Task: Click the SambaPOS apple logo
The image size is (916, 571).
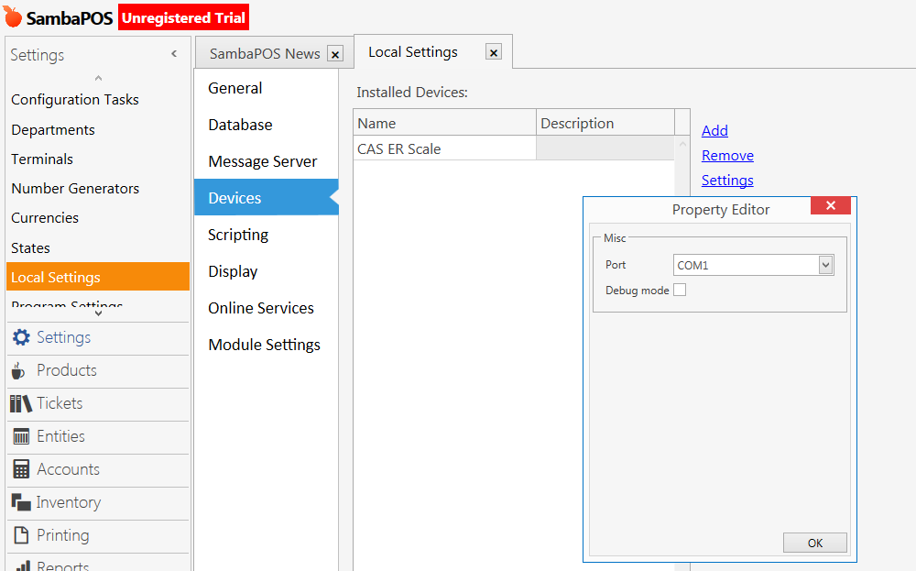Action: coord(12,16)
